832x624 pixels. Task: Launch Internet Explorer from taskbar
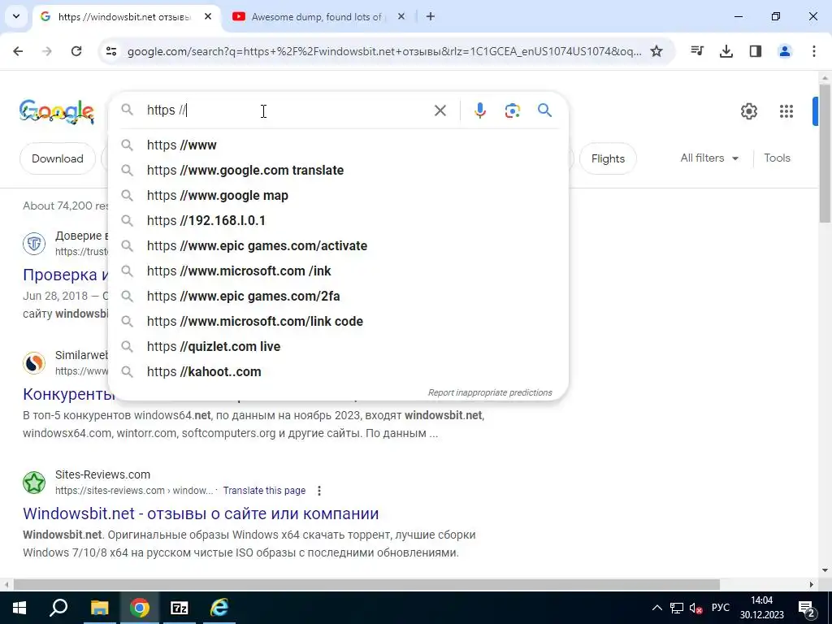pyautogui.click(x=219, y=608)
